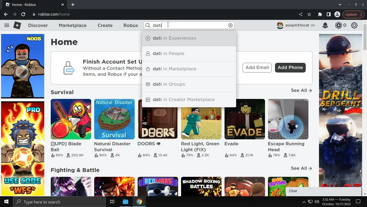Open the Chat panel
The height and width of the screenshot is (207, 367).
323,191
